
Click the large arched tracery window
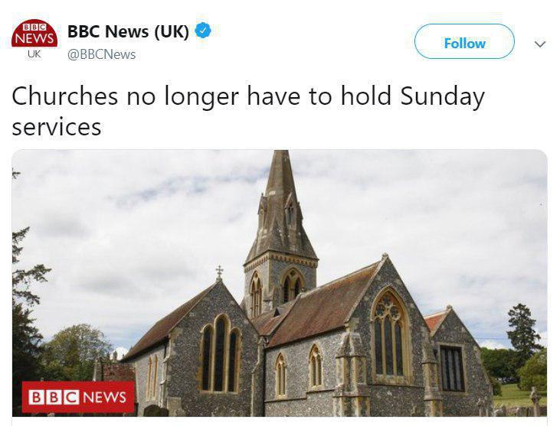click(x=390, y=335)
